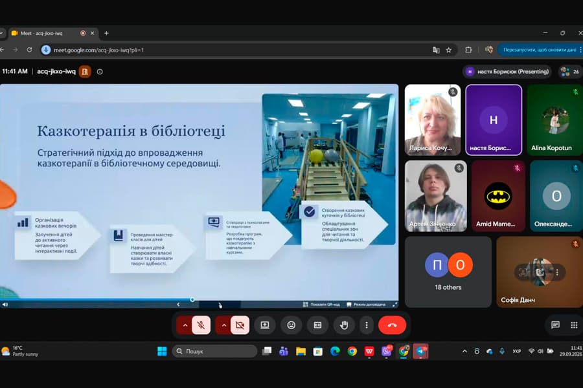Toggle the slide presentation sound icon
The image size is (583, 388).
pyautogui.click(x=5, y=305)
